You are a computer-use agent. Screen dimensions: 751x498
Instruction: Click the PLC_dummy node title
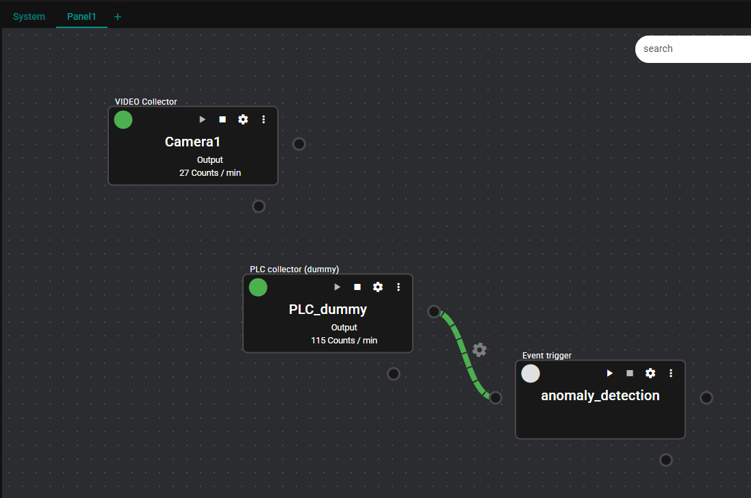pyautogui.click(x=328, y=309)
